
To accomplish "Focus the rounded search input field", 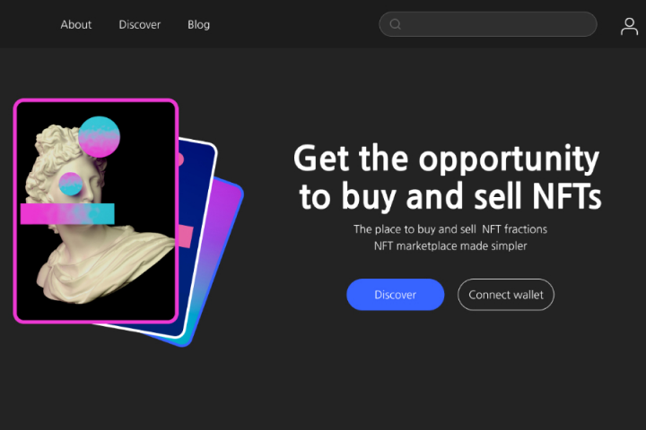I will click(488, 24).
